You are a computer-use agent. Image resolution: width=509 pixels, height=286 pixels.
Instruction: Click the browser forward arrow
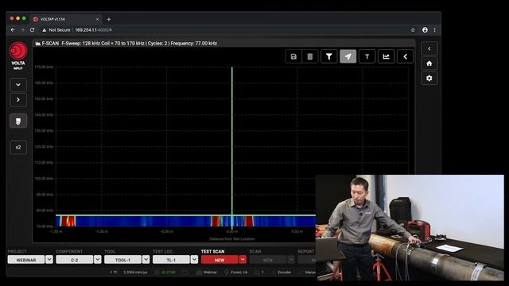(22, 30)
